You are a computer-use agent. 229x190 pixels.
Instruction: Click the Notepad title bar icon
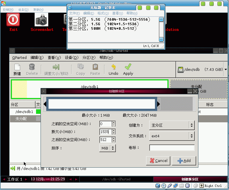(70, 7)
